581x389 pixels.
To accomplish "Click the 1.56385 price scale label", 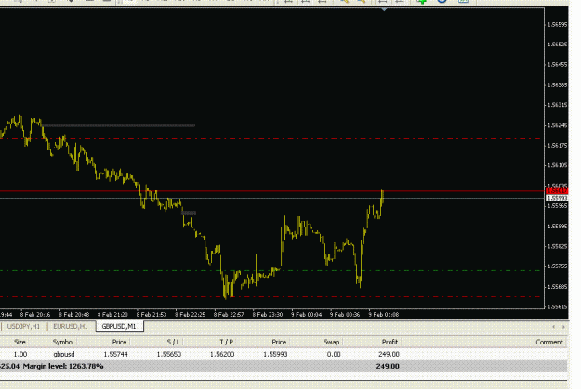I will click(x=558, y=84).
